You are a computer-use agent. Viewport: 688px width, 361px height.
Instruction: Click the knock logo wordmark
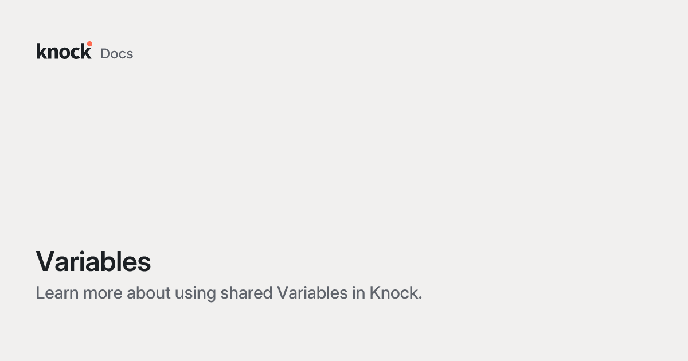tap(64, 51)
